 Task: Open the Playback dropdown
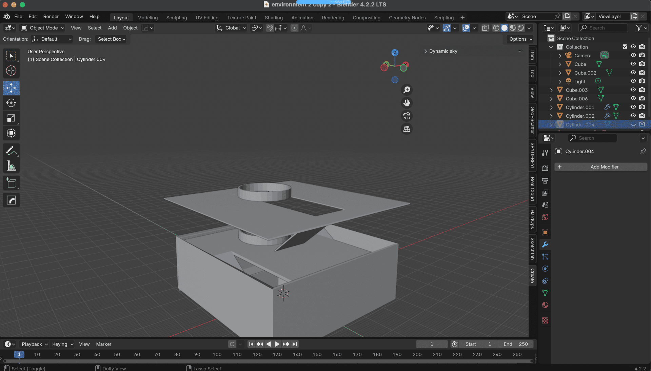tap(34, 344)
